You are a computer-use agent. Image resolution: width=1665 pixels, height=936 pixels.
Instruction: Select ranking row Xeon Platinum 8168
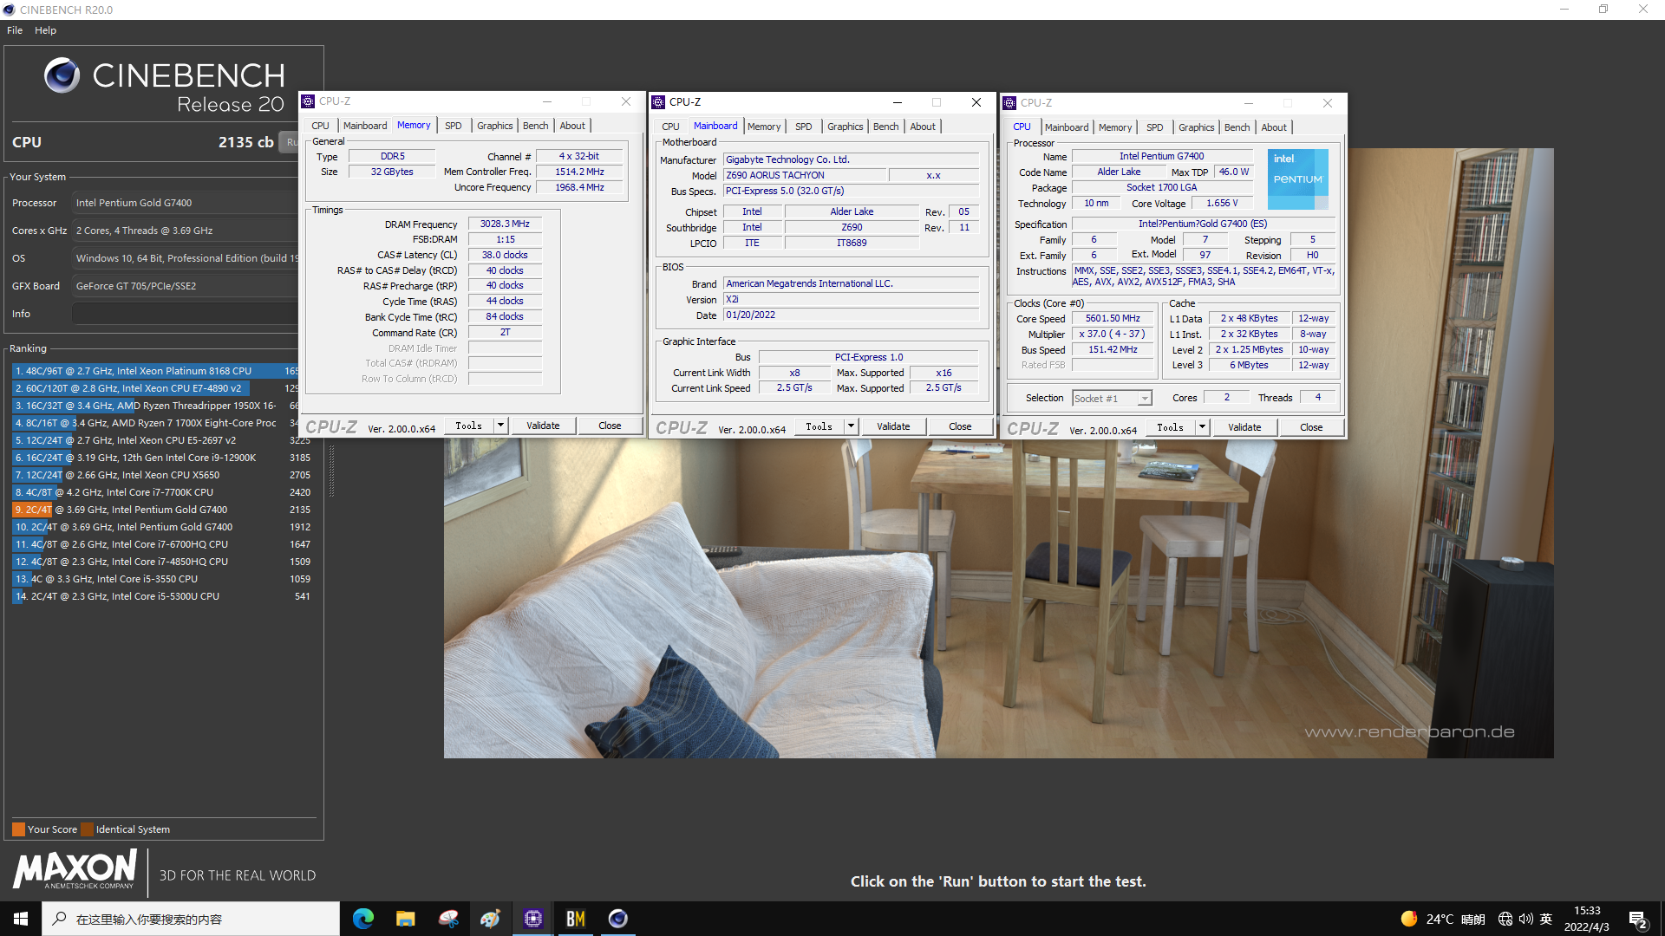click(x=156, y=371)
